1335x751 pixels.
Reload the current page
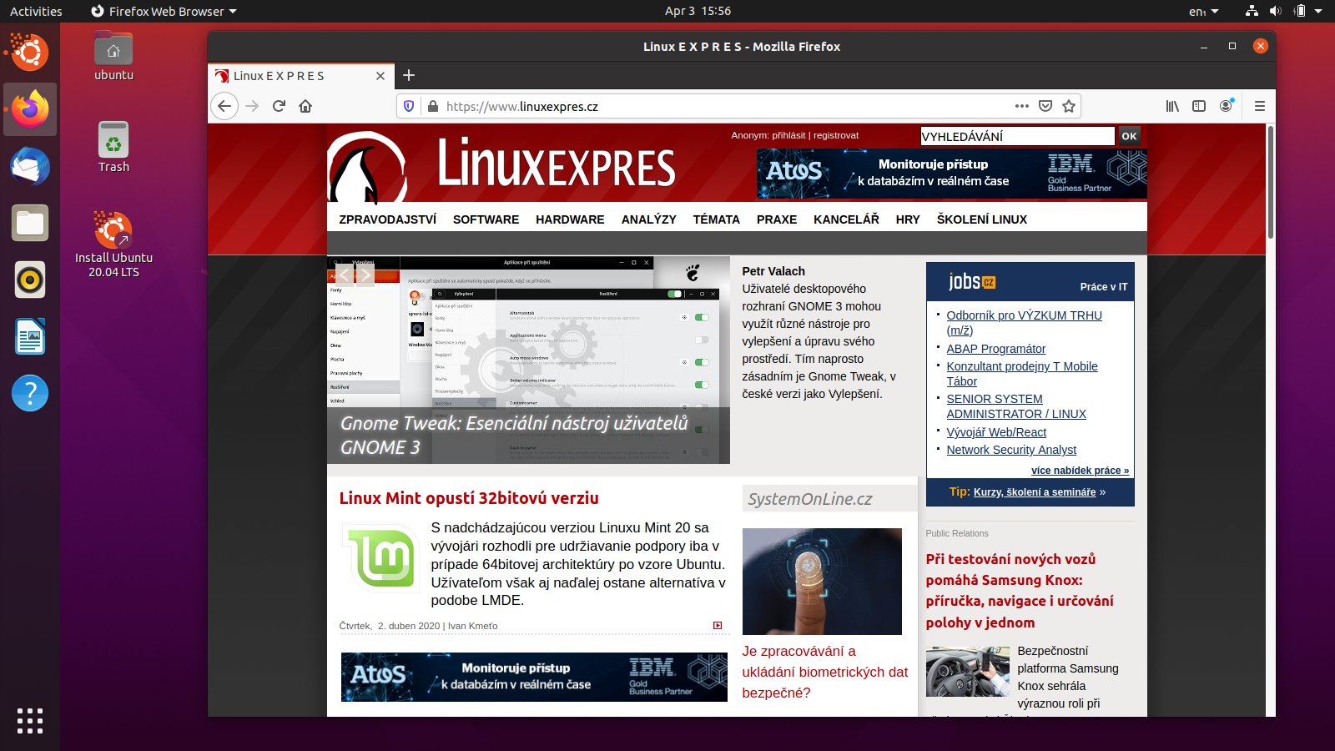[279, 106]
